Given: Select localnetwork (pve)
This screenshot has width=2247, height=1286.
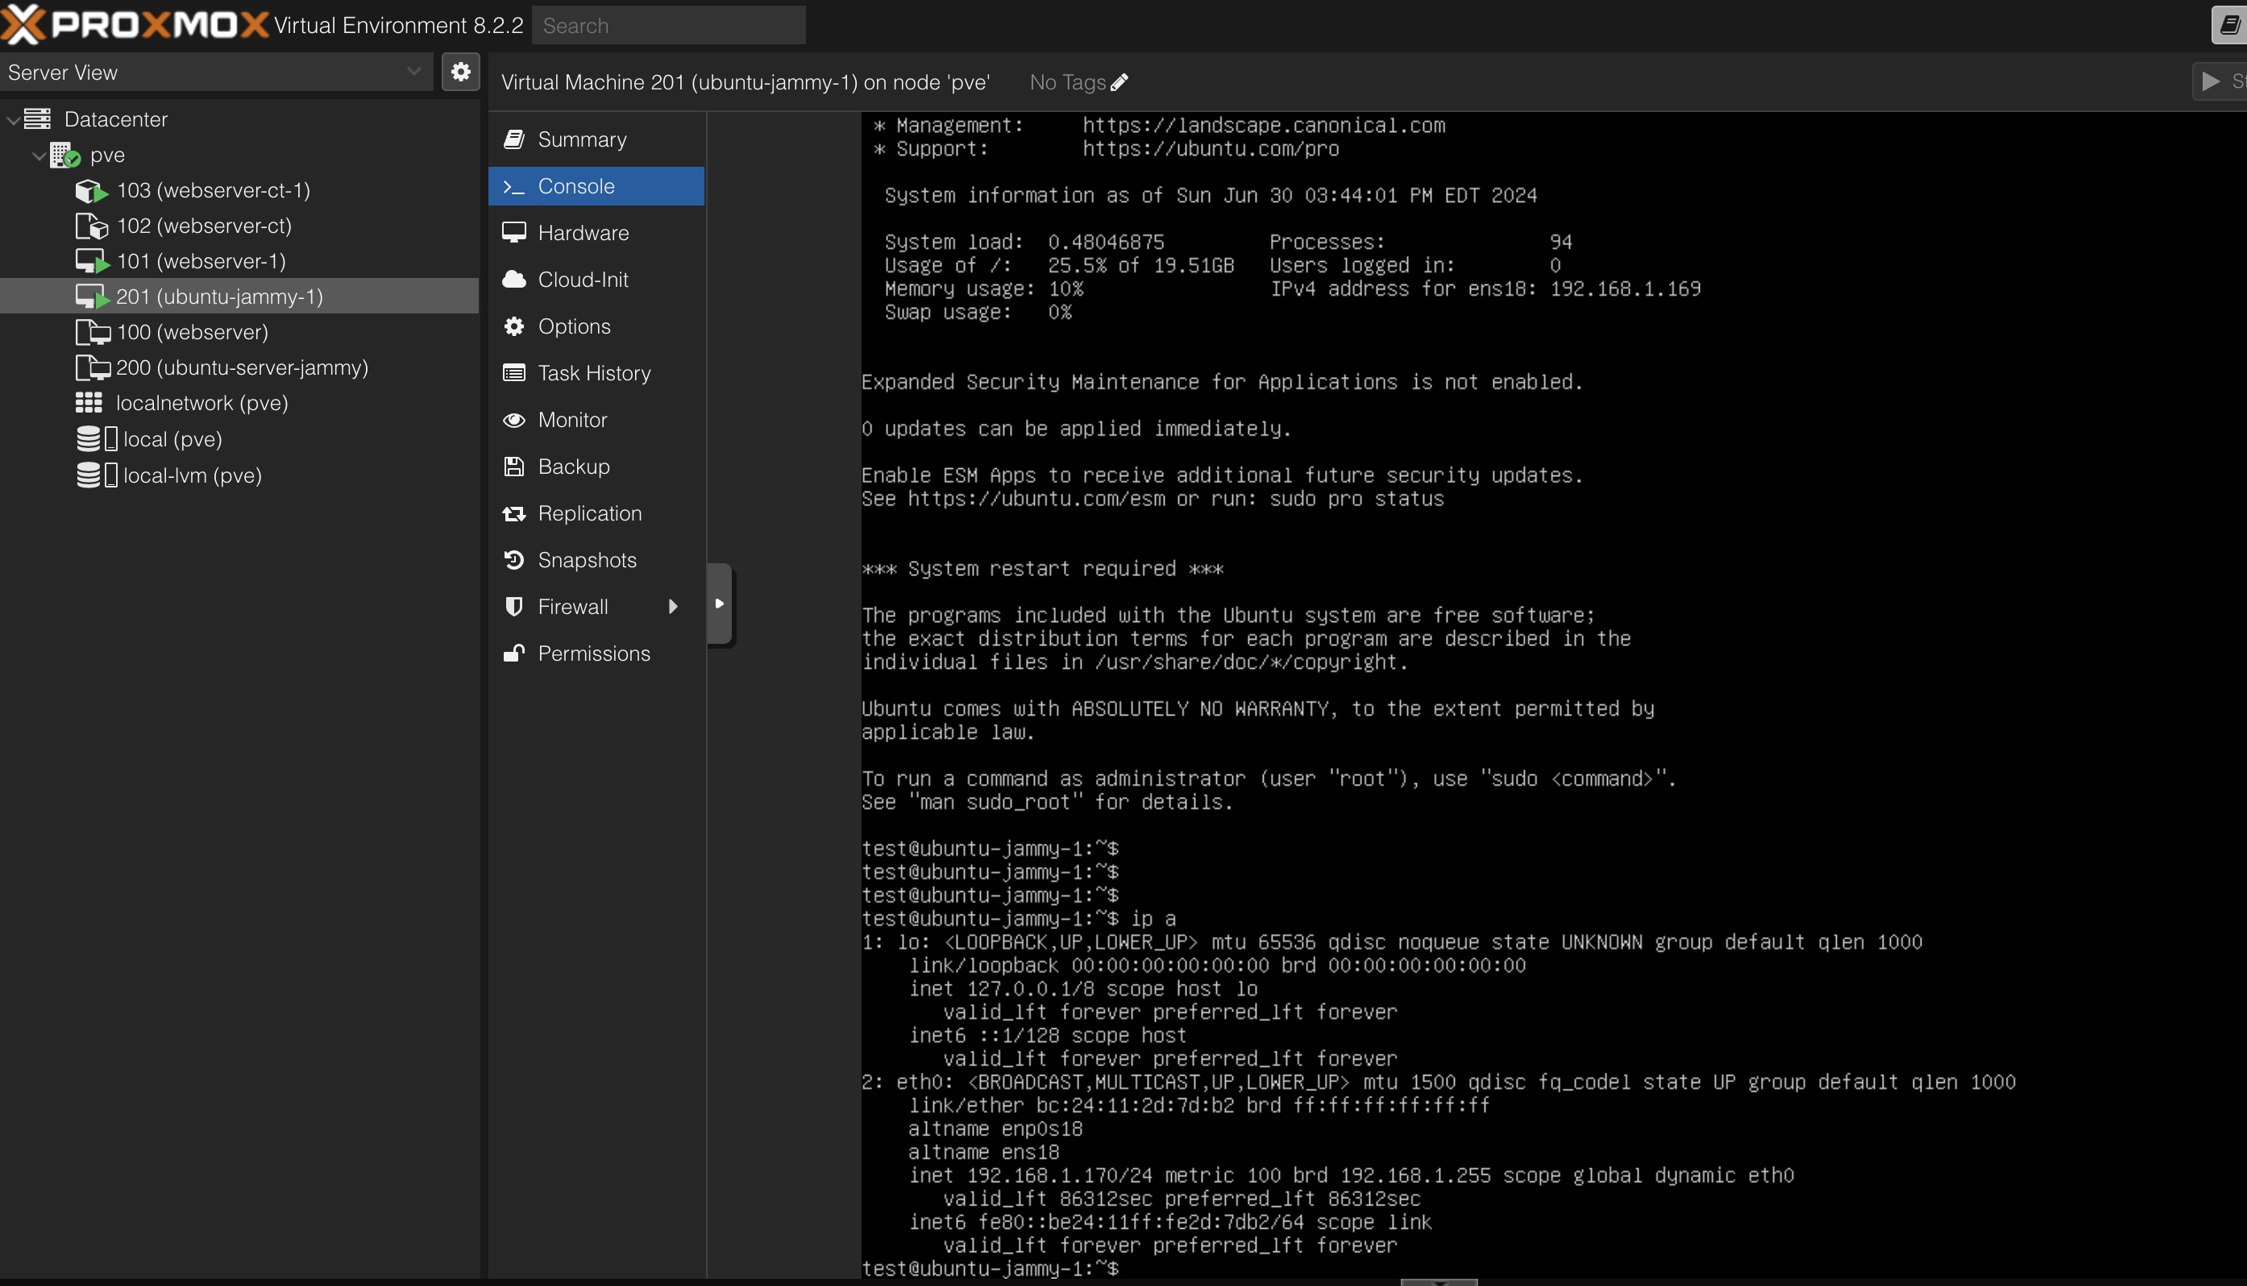Looking at the screenshot, I should 202,403.
